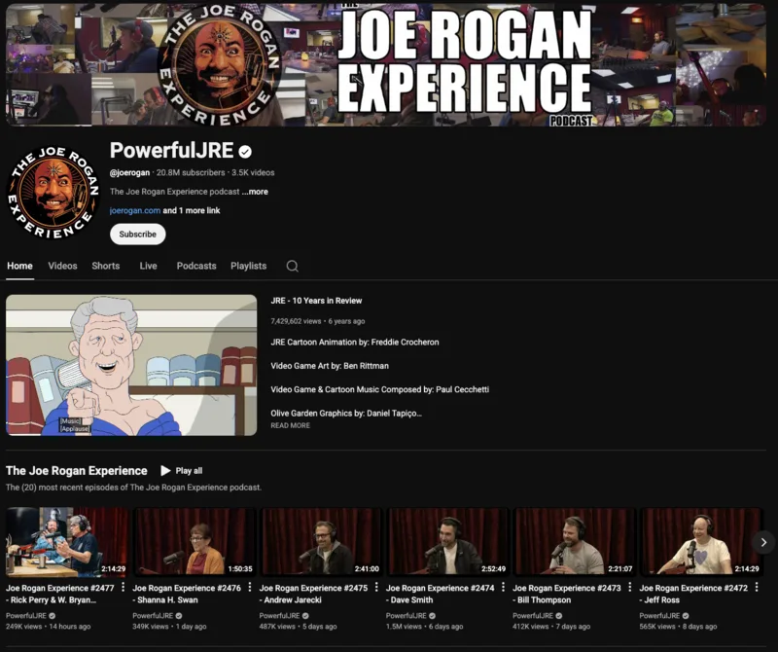Open the Live tab
Image resolution: width=778 pixels, height=652 pixels.
[148, 266]
